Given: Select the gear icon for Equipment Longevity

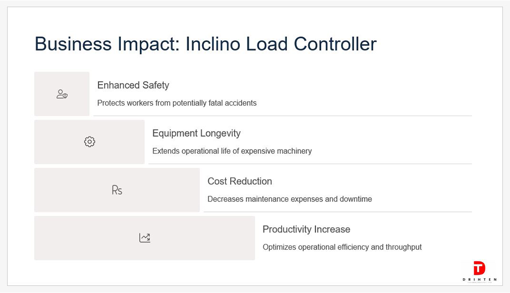Looking at the screenshot, I should tap(89, 142).
